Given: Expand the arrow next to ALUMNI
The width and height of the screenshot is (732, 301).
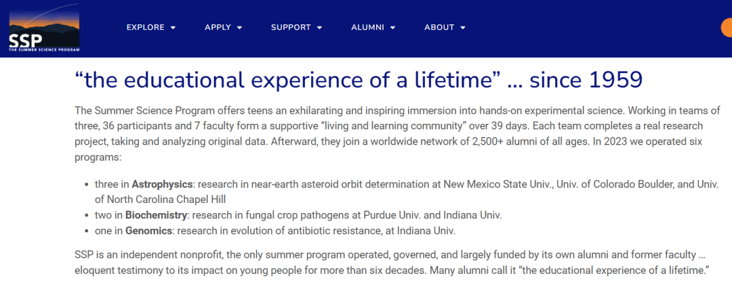Looking at the screenshot, I should click(x=392, y=28).
